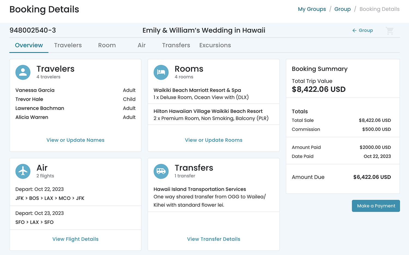
Task: Click the Transfers bus icon
Action: (x=161, y=171)
